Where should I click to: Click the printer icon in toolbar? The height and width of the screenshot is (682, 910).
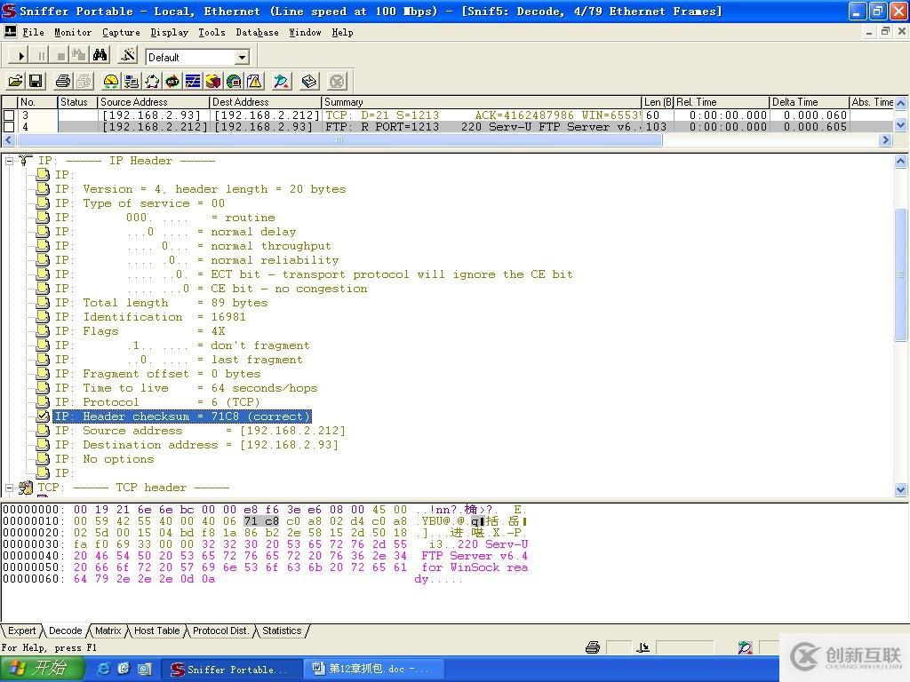(63, 82)
